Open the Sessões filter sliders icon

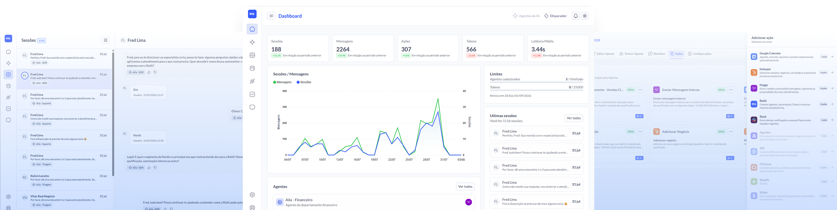pyautogui.click(x=106, y=40)
